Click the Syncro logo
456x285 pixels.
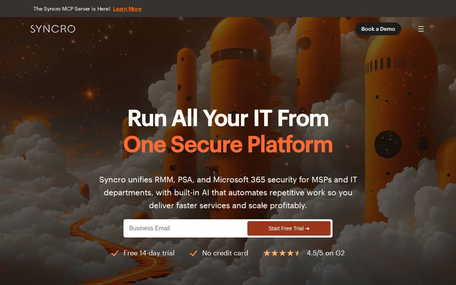pos(53,29)
